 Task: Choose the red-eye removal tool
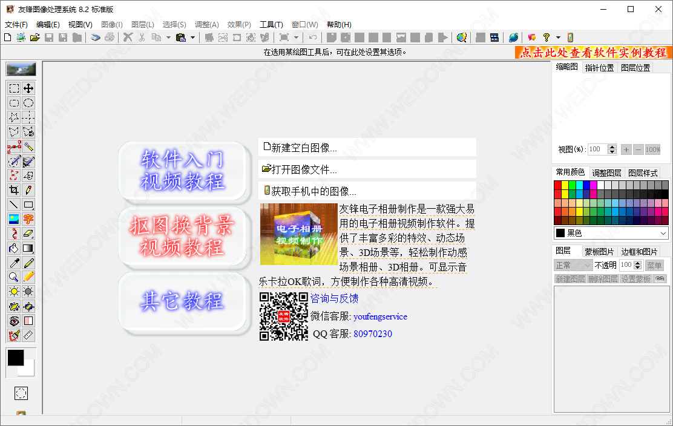(x=14, y=321)
